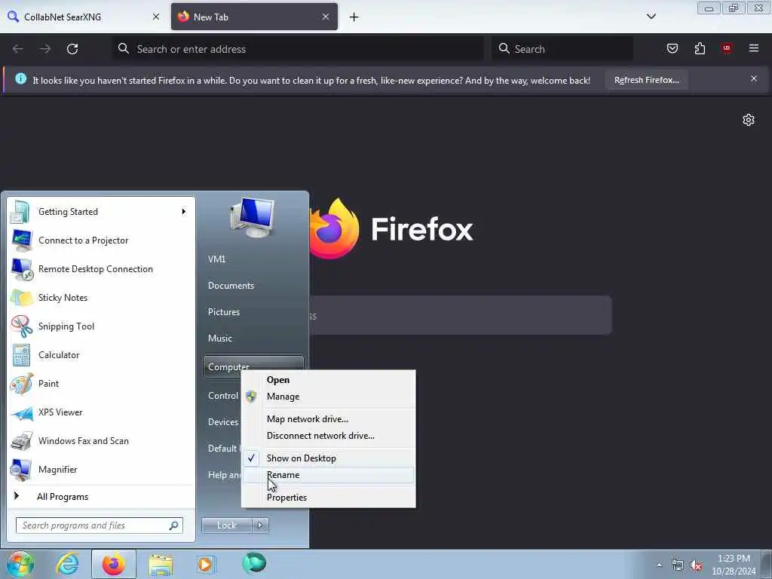Expand All Programs list
The height and width of the screenshot is (579, 772).
tap(101, 497)
